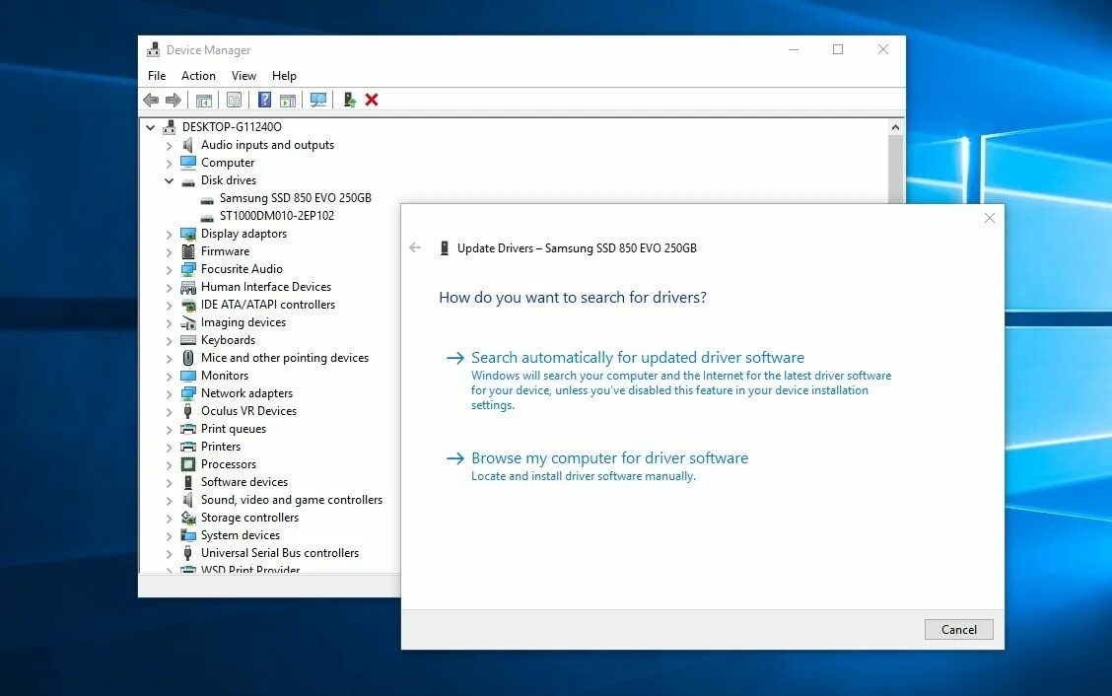
Task: Collapse the Disk drives category
Action: (x=169, y=181)
